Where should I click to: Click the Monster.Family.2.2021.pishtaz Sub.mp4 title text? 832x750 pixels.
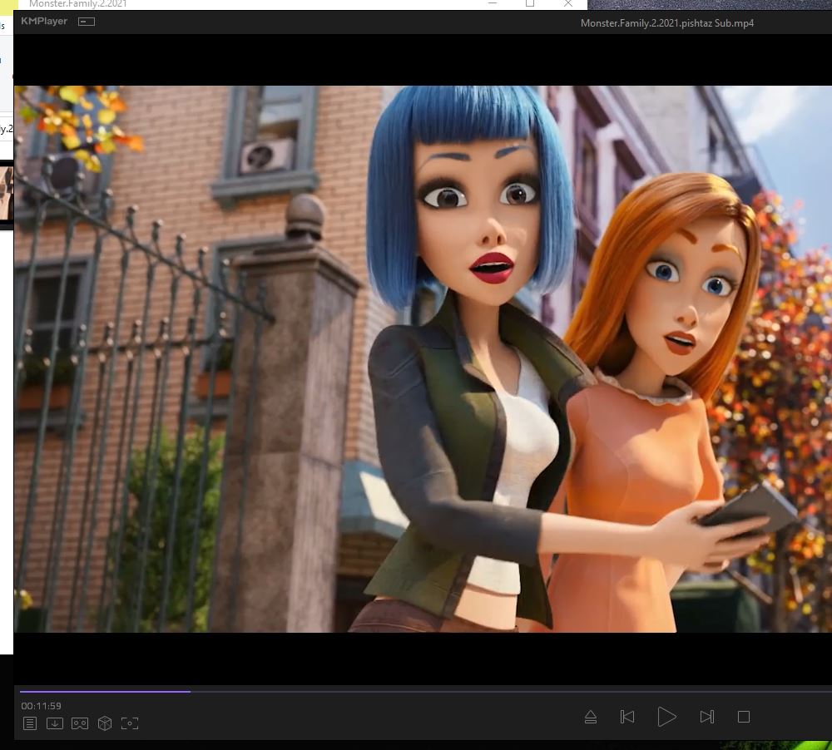coord(666,22)
